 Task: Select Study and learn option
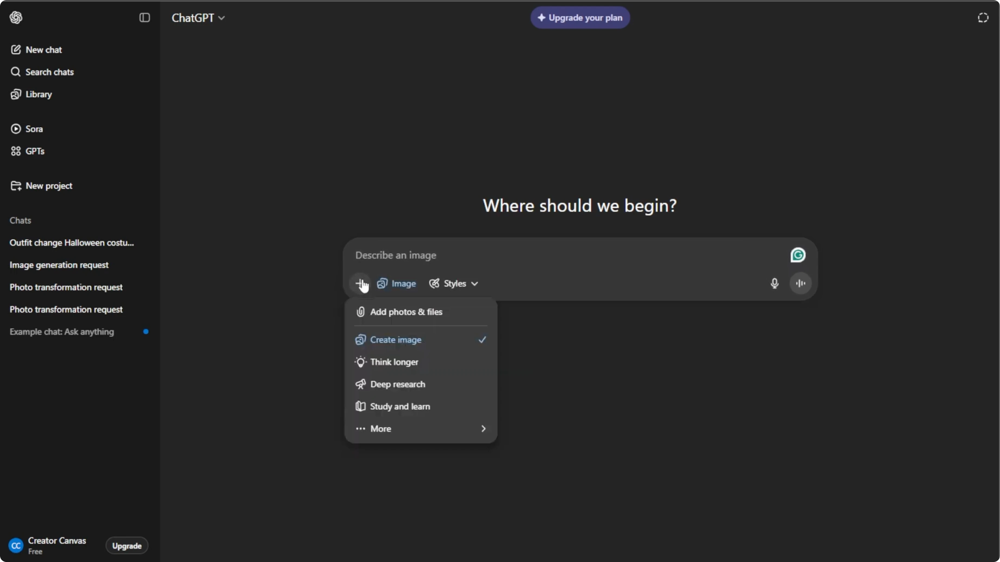pos(421,406)
